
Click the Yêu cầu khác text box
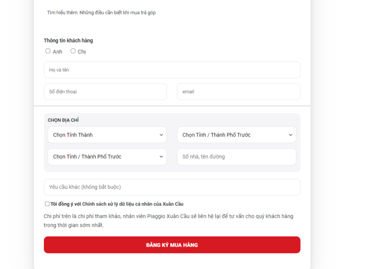172,187
